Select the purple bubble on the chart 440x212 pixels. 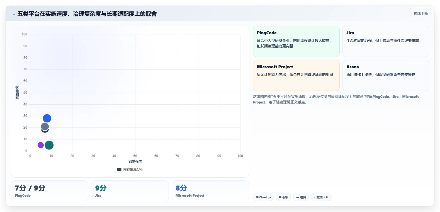point(41,145)
